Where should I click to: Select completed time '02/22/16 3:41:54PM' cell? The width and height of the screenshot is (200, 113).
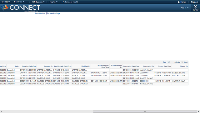(131, 84)
